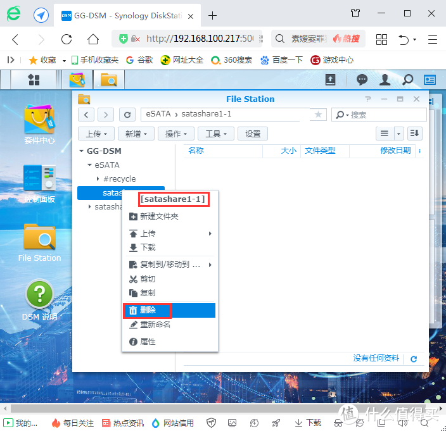Open Control Panel desktop shortcut
Viewport: 446px width, 431px height.
click(39, 184)
